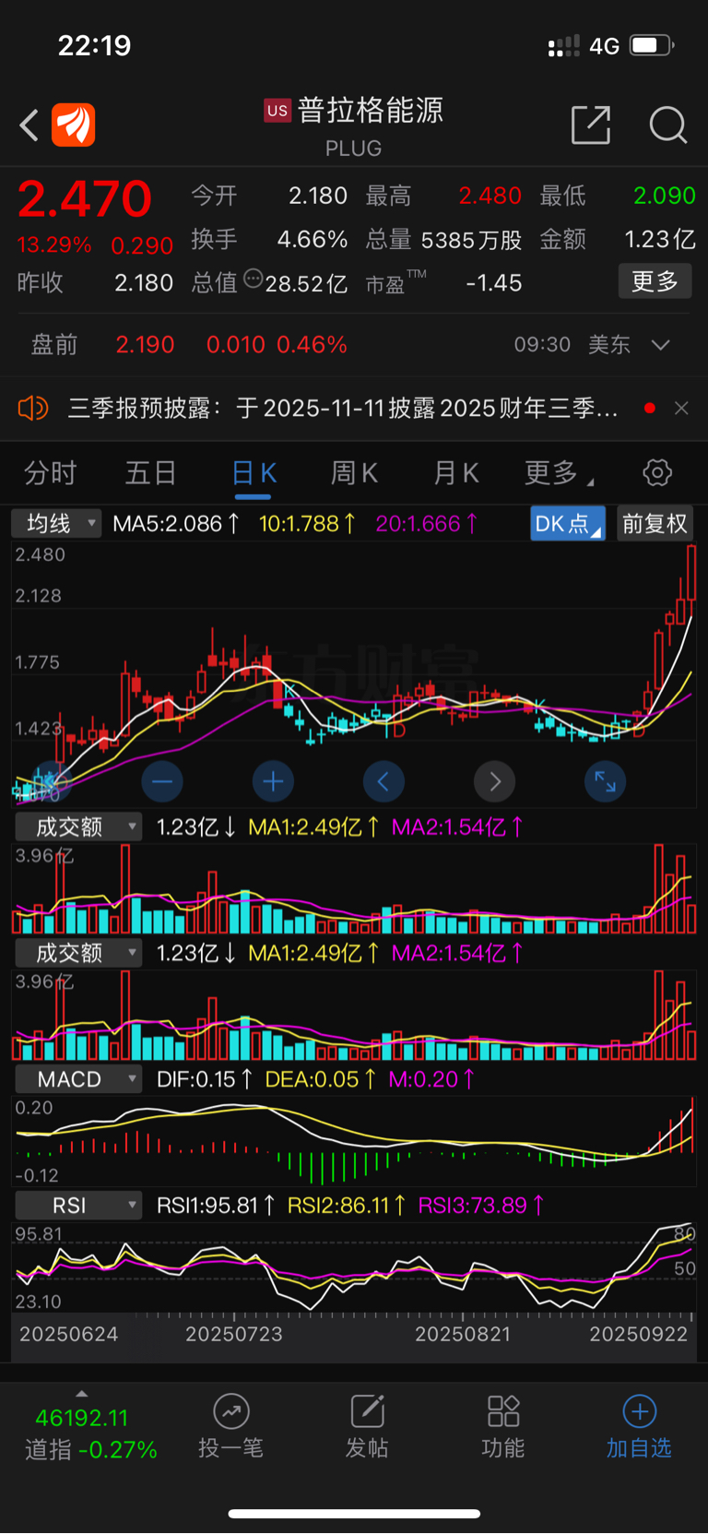This screenshot has width=708, height=1534.
Task: Tap the orange speaker announcement icon
Action: [33, 408]
